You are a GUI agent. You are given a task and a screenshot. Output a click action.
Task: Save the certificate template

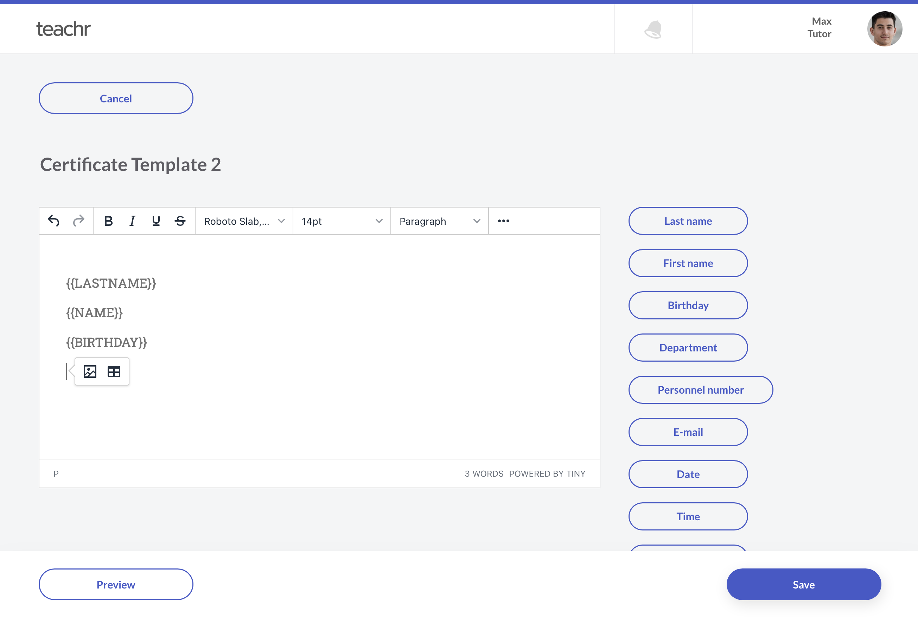[803, 584]
